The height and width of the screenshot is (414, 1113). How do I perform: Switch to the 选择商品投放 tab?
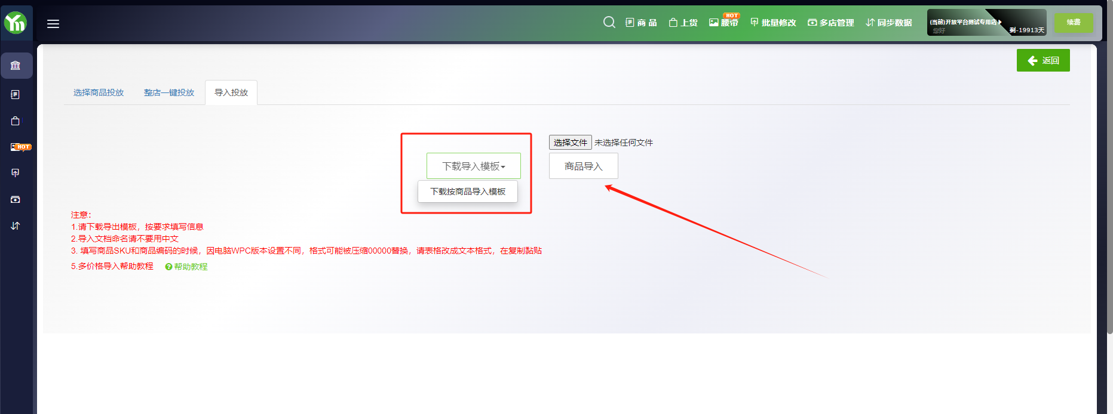click(x=99, y=92)
